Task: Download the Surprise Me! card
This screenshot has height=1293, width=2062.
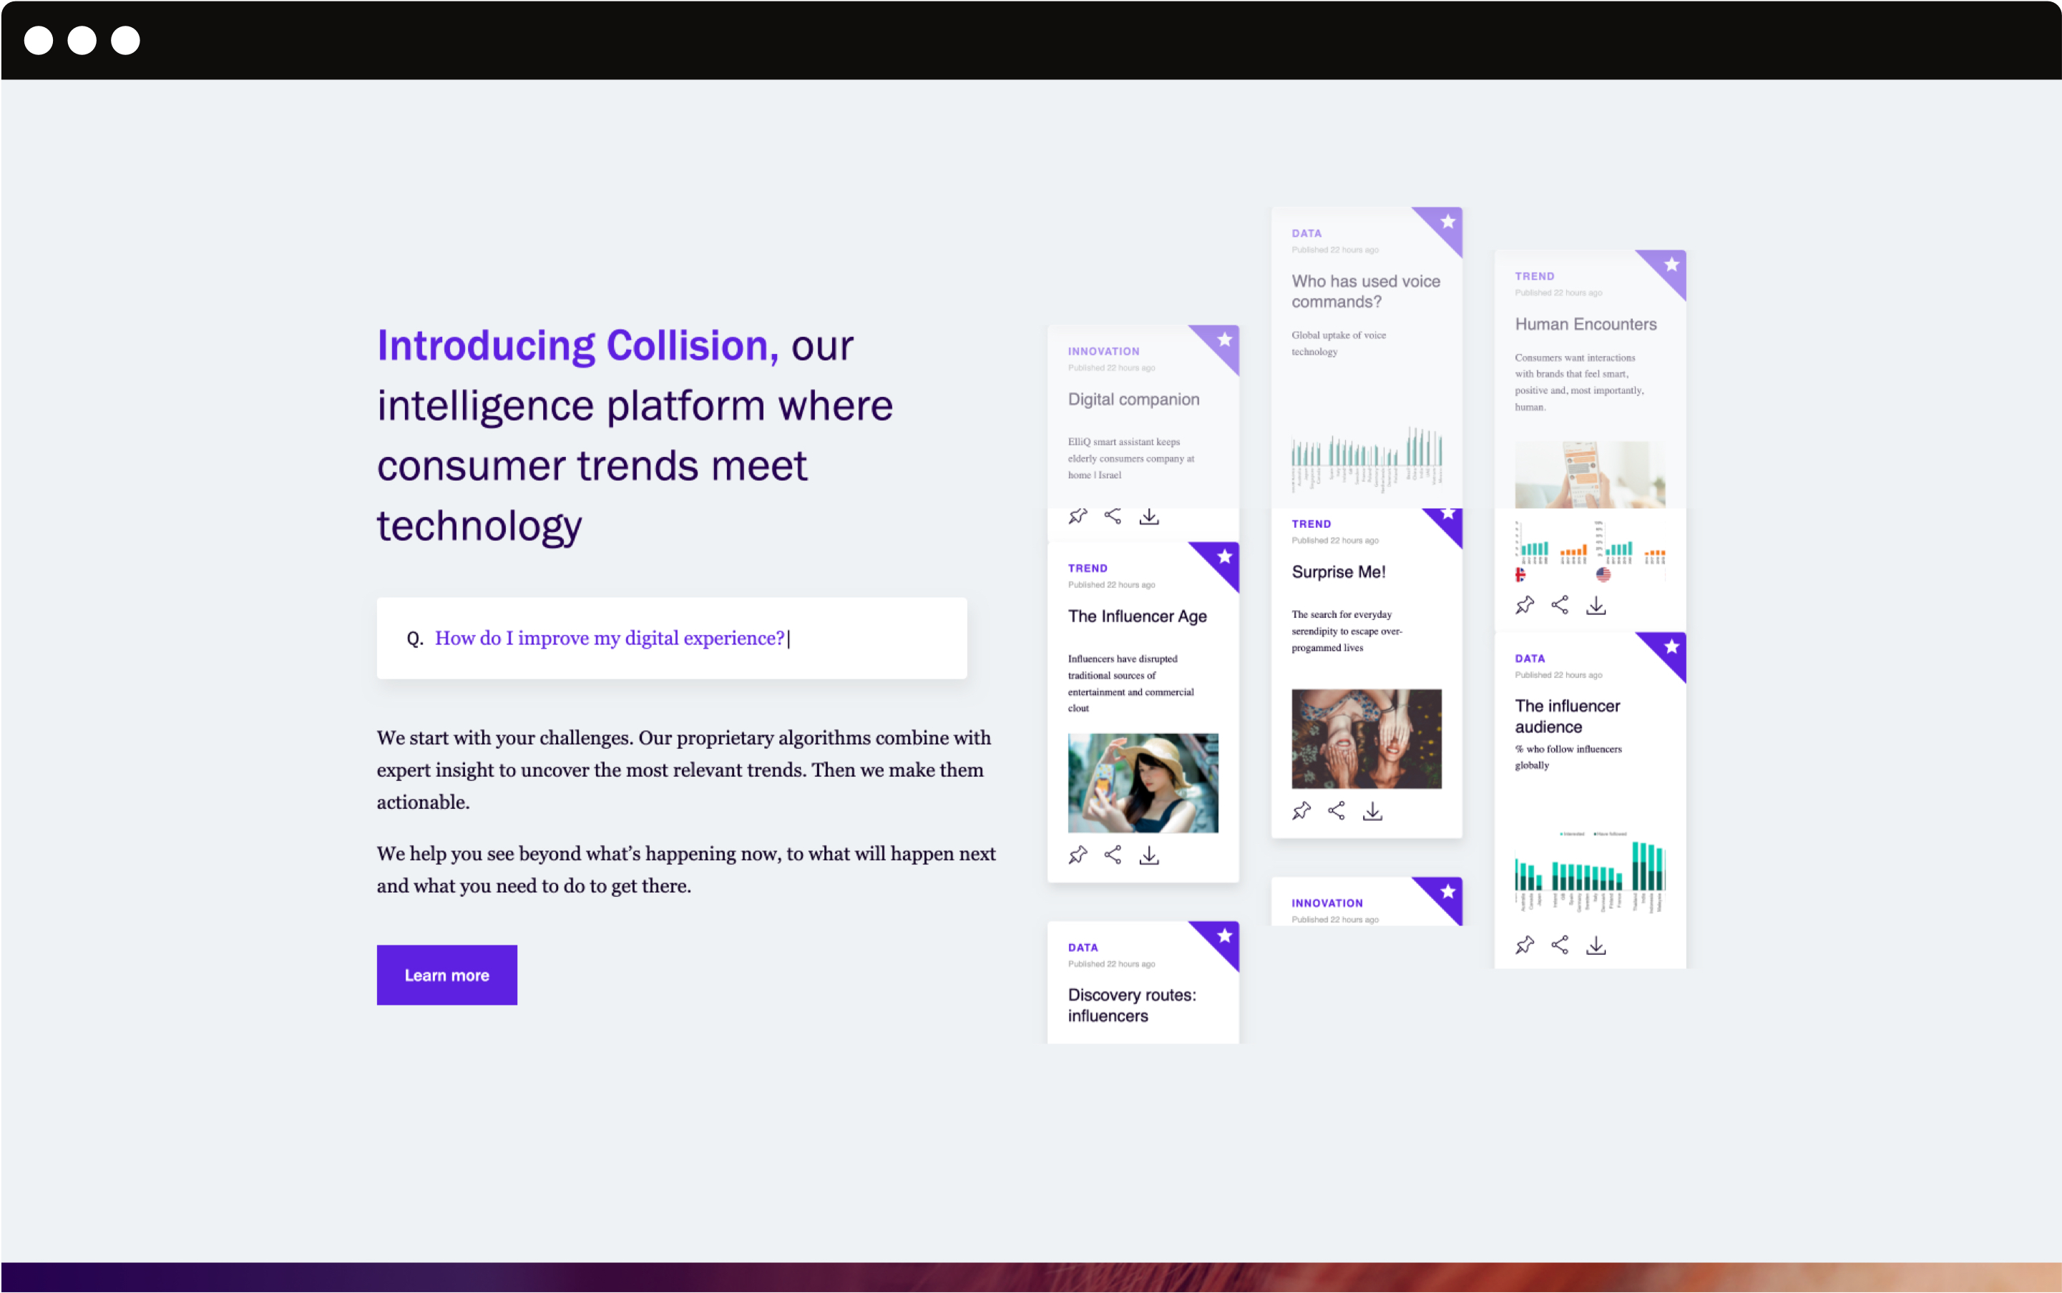Action: click(x=1372, y=810)
